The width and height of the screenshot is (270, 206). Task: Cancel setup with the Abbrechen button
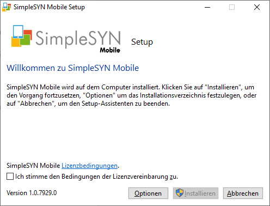243,193
